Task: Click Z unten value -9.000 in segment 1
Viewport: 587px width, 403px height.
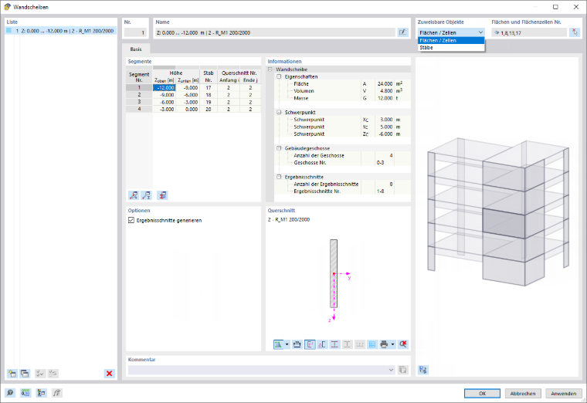Action: pos(188,87)
